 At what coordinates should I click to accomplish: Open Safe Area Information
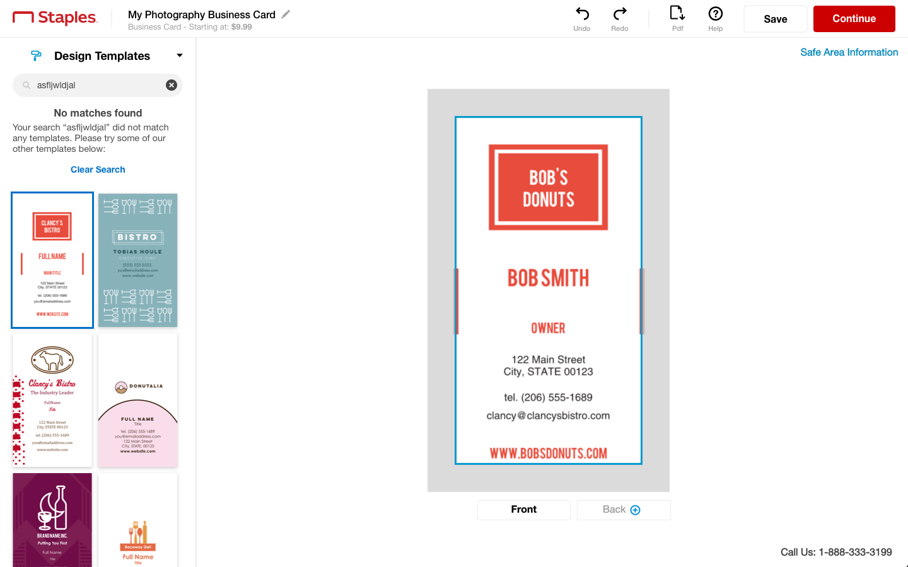[x=849, y=52]
